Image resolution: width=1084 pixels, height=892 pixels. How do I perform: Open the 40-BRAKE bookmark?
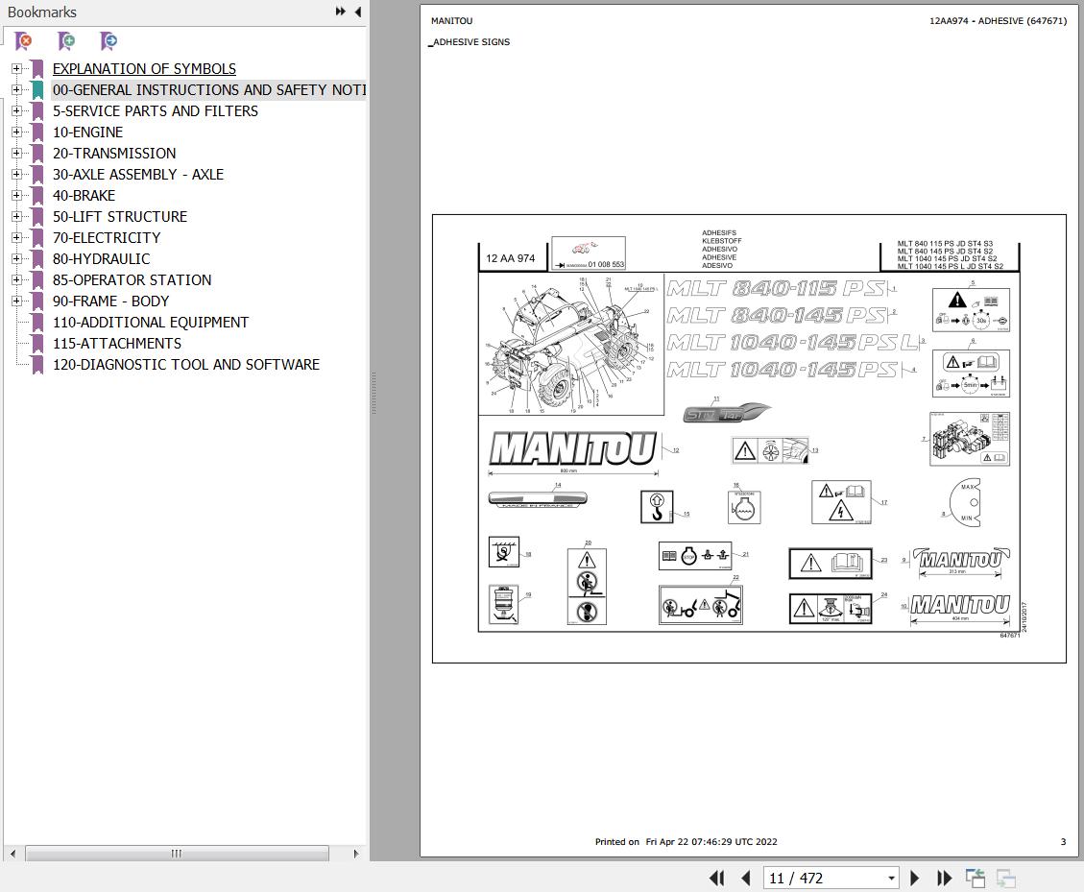pyautogui.click(x=84, y=195)
